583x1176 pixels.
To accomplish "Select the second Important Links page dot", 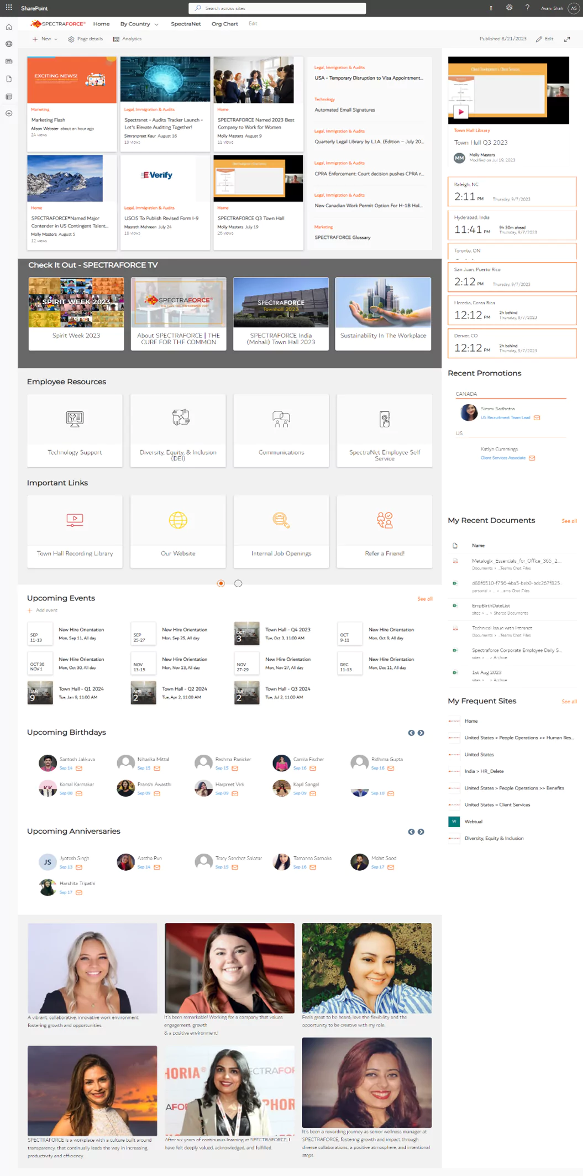I will click(x=238, y=583).
